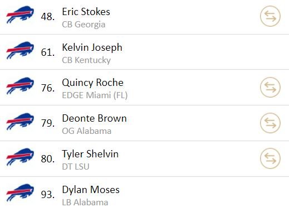Open Tyler Shelvin player name

90,155
